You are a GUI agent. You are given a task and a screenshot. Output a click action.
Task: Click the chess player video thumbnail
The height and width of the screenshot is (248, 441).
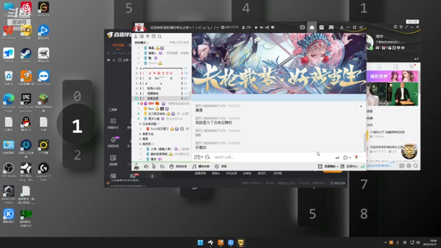tap(404, 94)
